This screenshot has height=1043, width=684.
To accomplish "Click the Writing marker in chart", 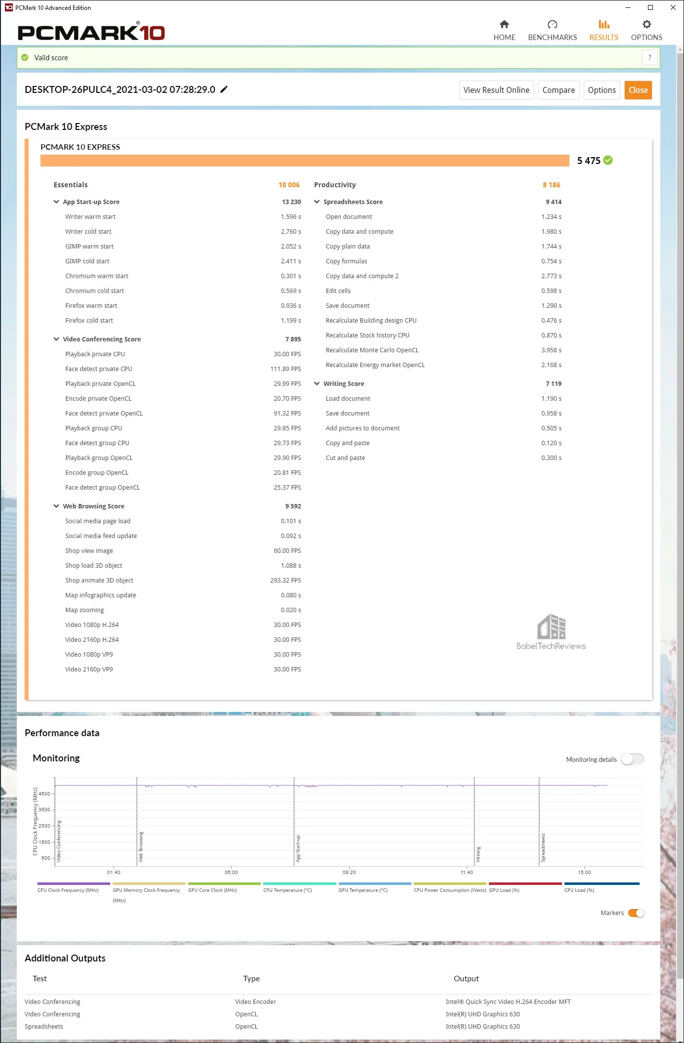I will click(x=478, y=854).
